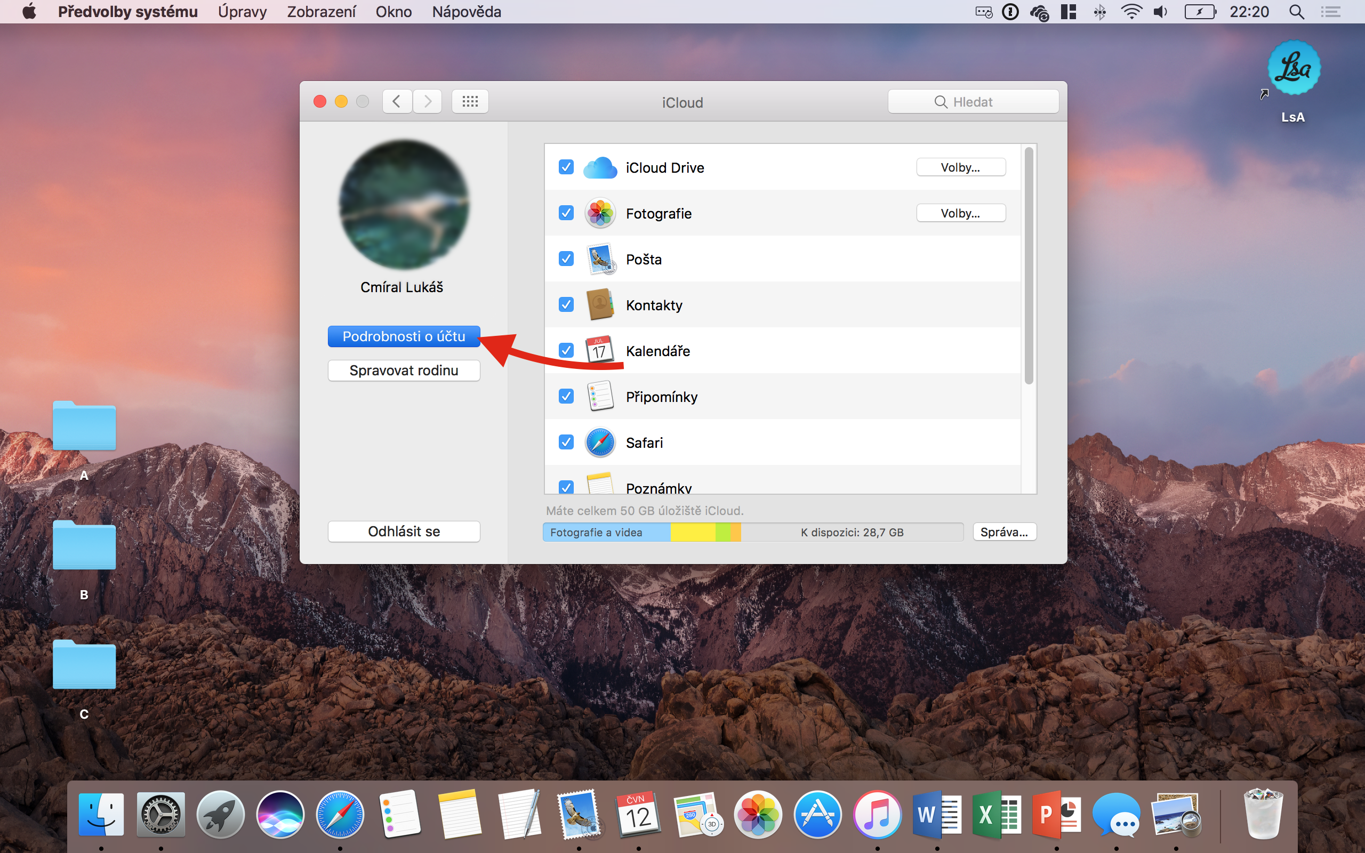Open the Zobrazení menu

[321, 12]
